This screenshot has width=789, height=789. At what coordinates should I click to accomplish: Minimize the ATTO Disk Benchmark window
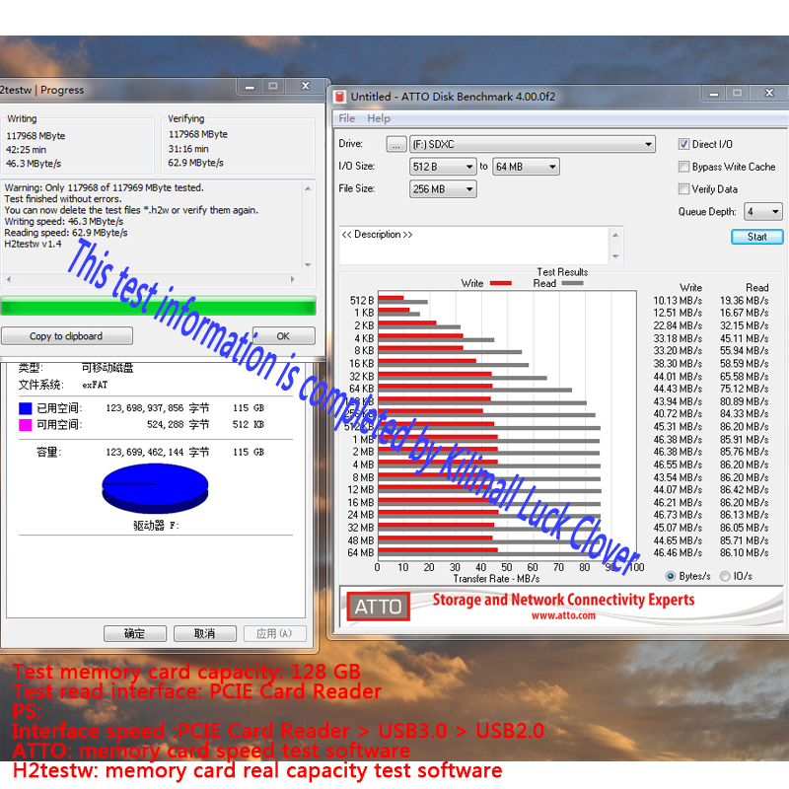click(713, 93)
